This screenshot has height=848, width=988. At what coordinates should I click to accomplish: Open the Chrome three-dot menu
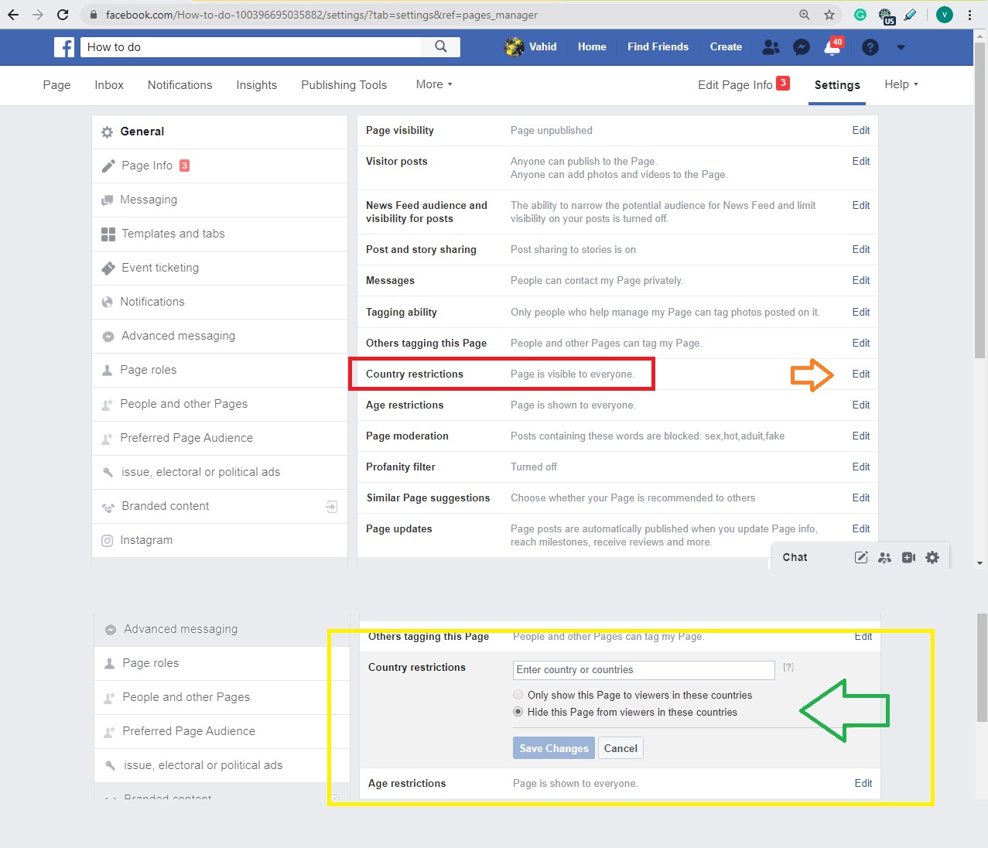point(969,15)
